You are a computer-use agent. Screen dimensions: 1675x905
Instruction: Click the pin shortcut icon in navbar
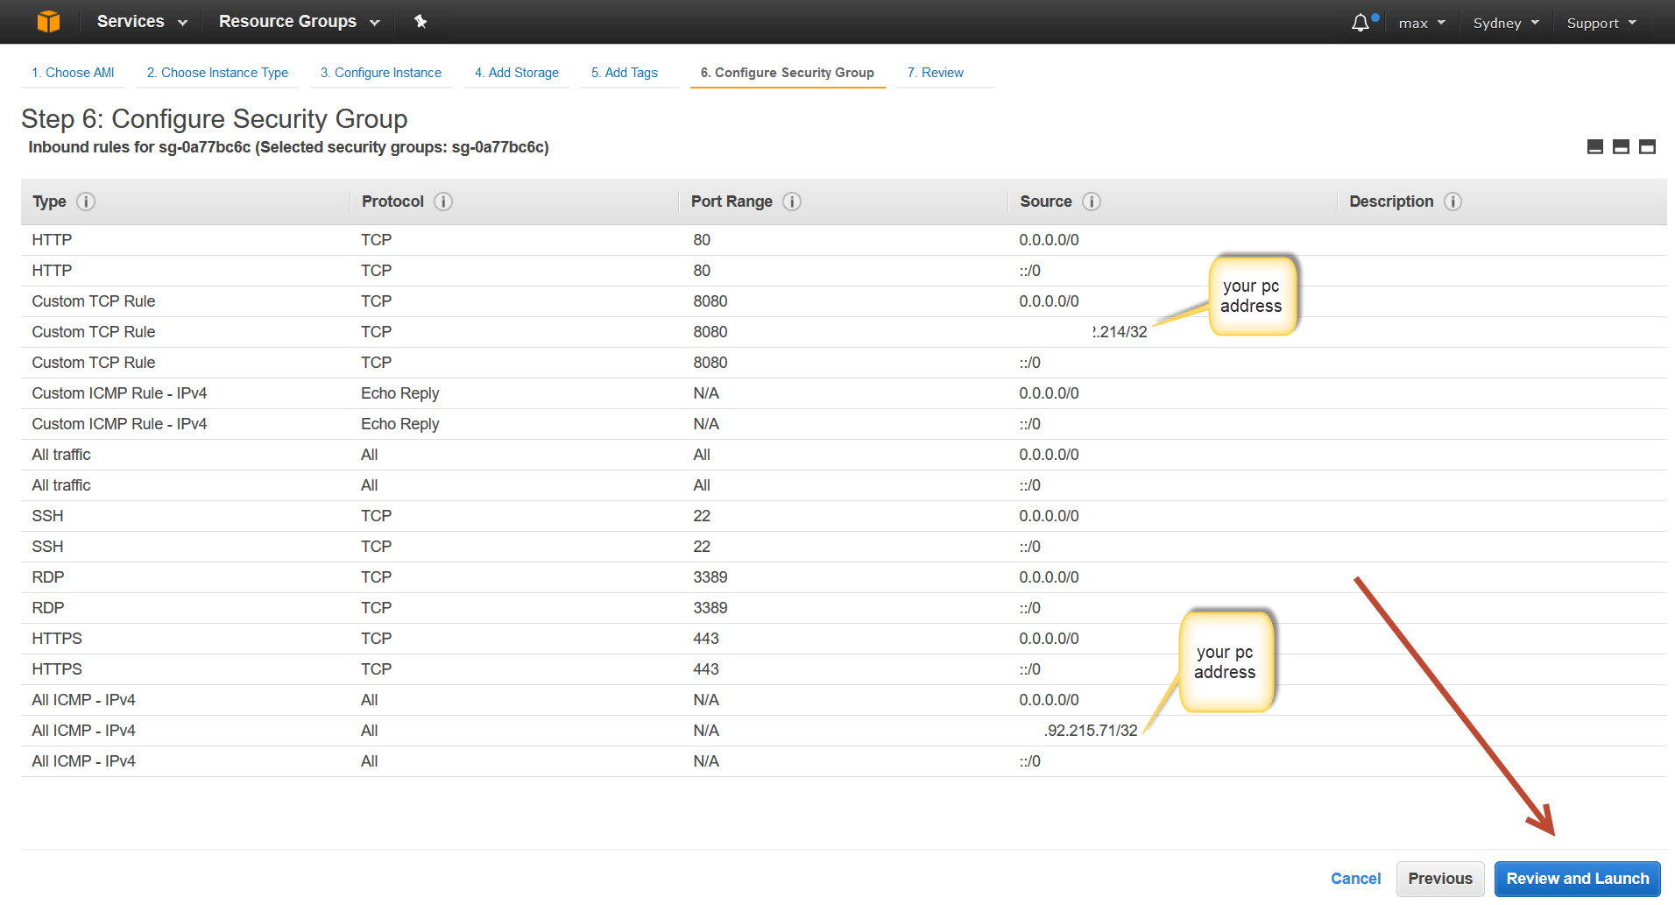coord(421,21)
